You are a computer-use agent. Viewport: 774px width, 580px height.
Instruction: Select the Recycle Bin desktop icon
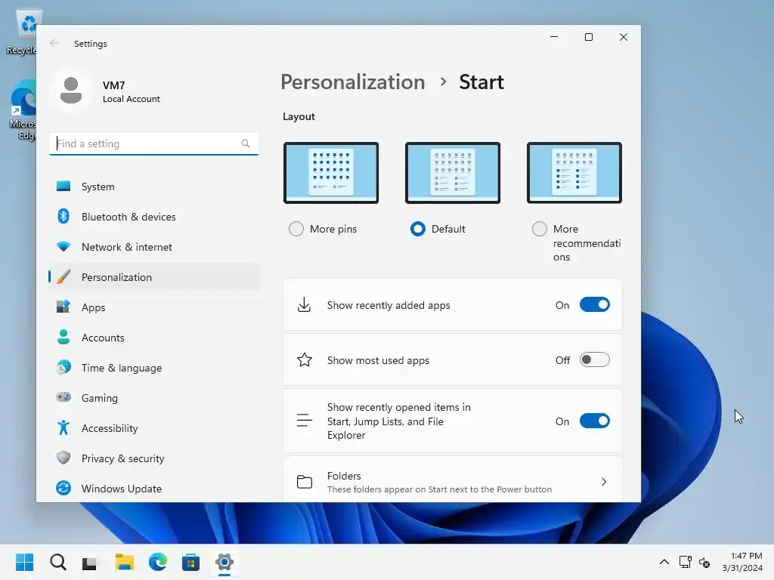pyautogui.click(x=23, y=32)
